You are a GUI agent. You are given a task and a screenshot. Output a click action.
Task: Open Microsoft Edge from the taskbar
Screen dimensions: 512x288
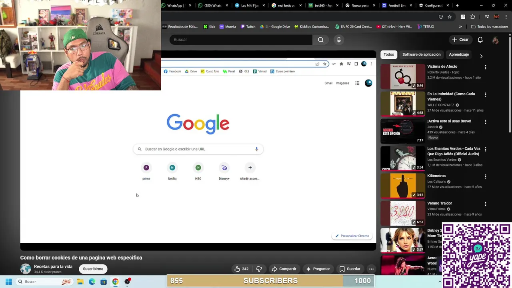92,282
